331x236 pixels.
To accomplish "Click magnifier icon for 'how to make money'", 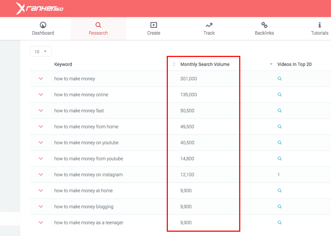I will (280, 79).
